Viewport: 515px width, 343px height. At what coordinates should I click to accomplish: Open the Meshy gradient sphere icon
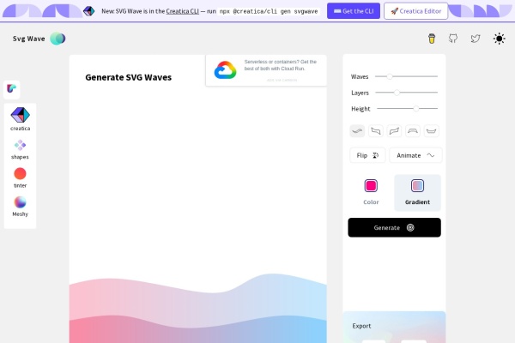(20, 202)
